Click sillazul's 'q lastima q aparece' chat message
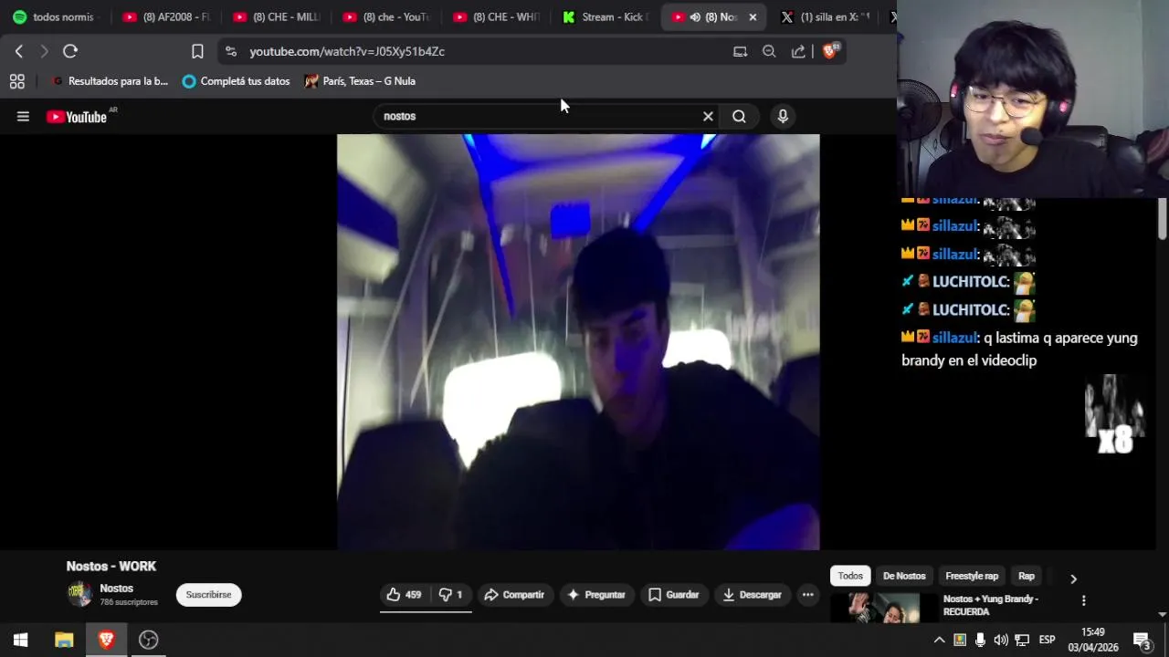Viewport: 1169px width, 657px height. pyautogui.click(x=1019, y=349)
